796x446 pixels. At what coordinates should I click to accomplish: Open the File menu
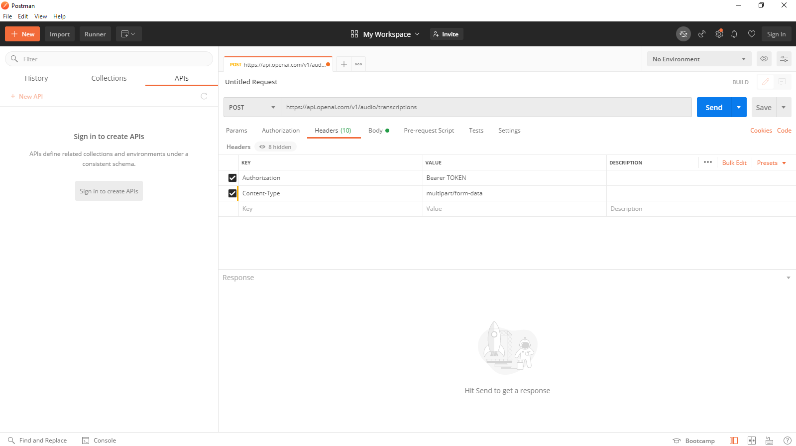[7, 16]
